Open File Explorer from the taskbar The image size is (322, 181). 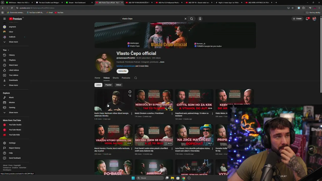(x=172, y=178)
